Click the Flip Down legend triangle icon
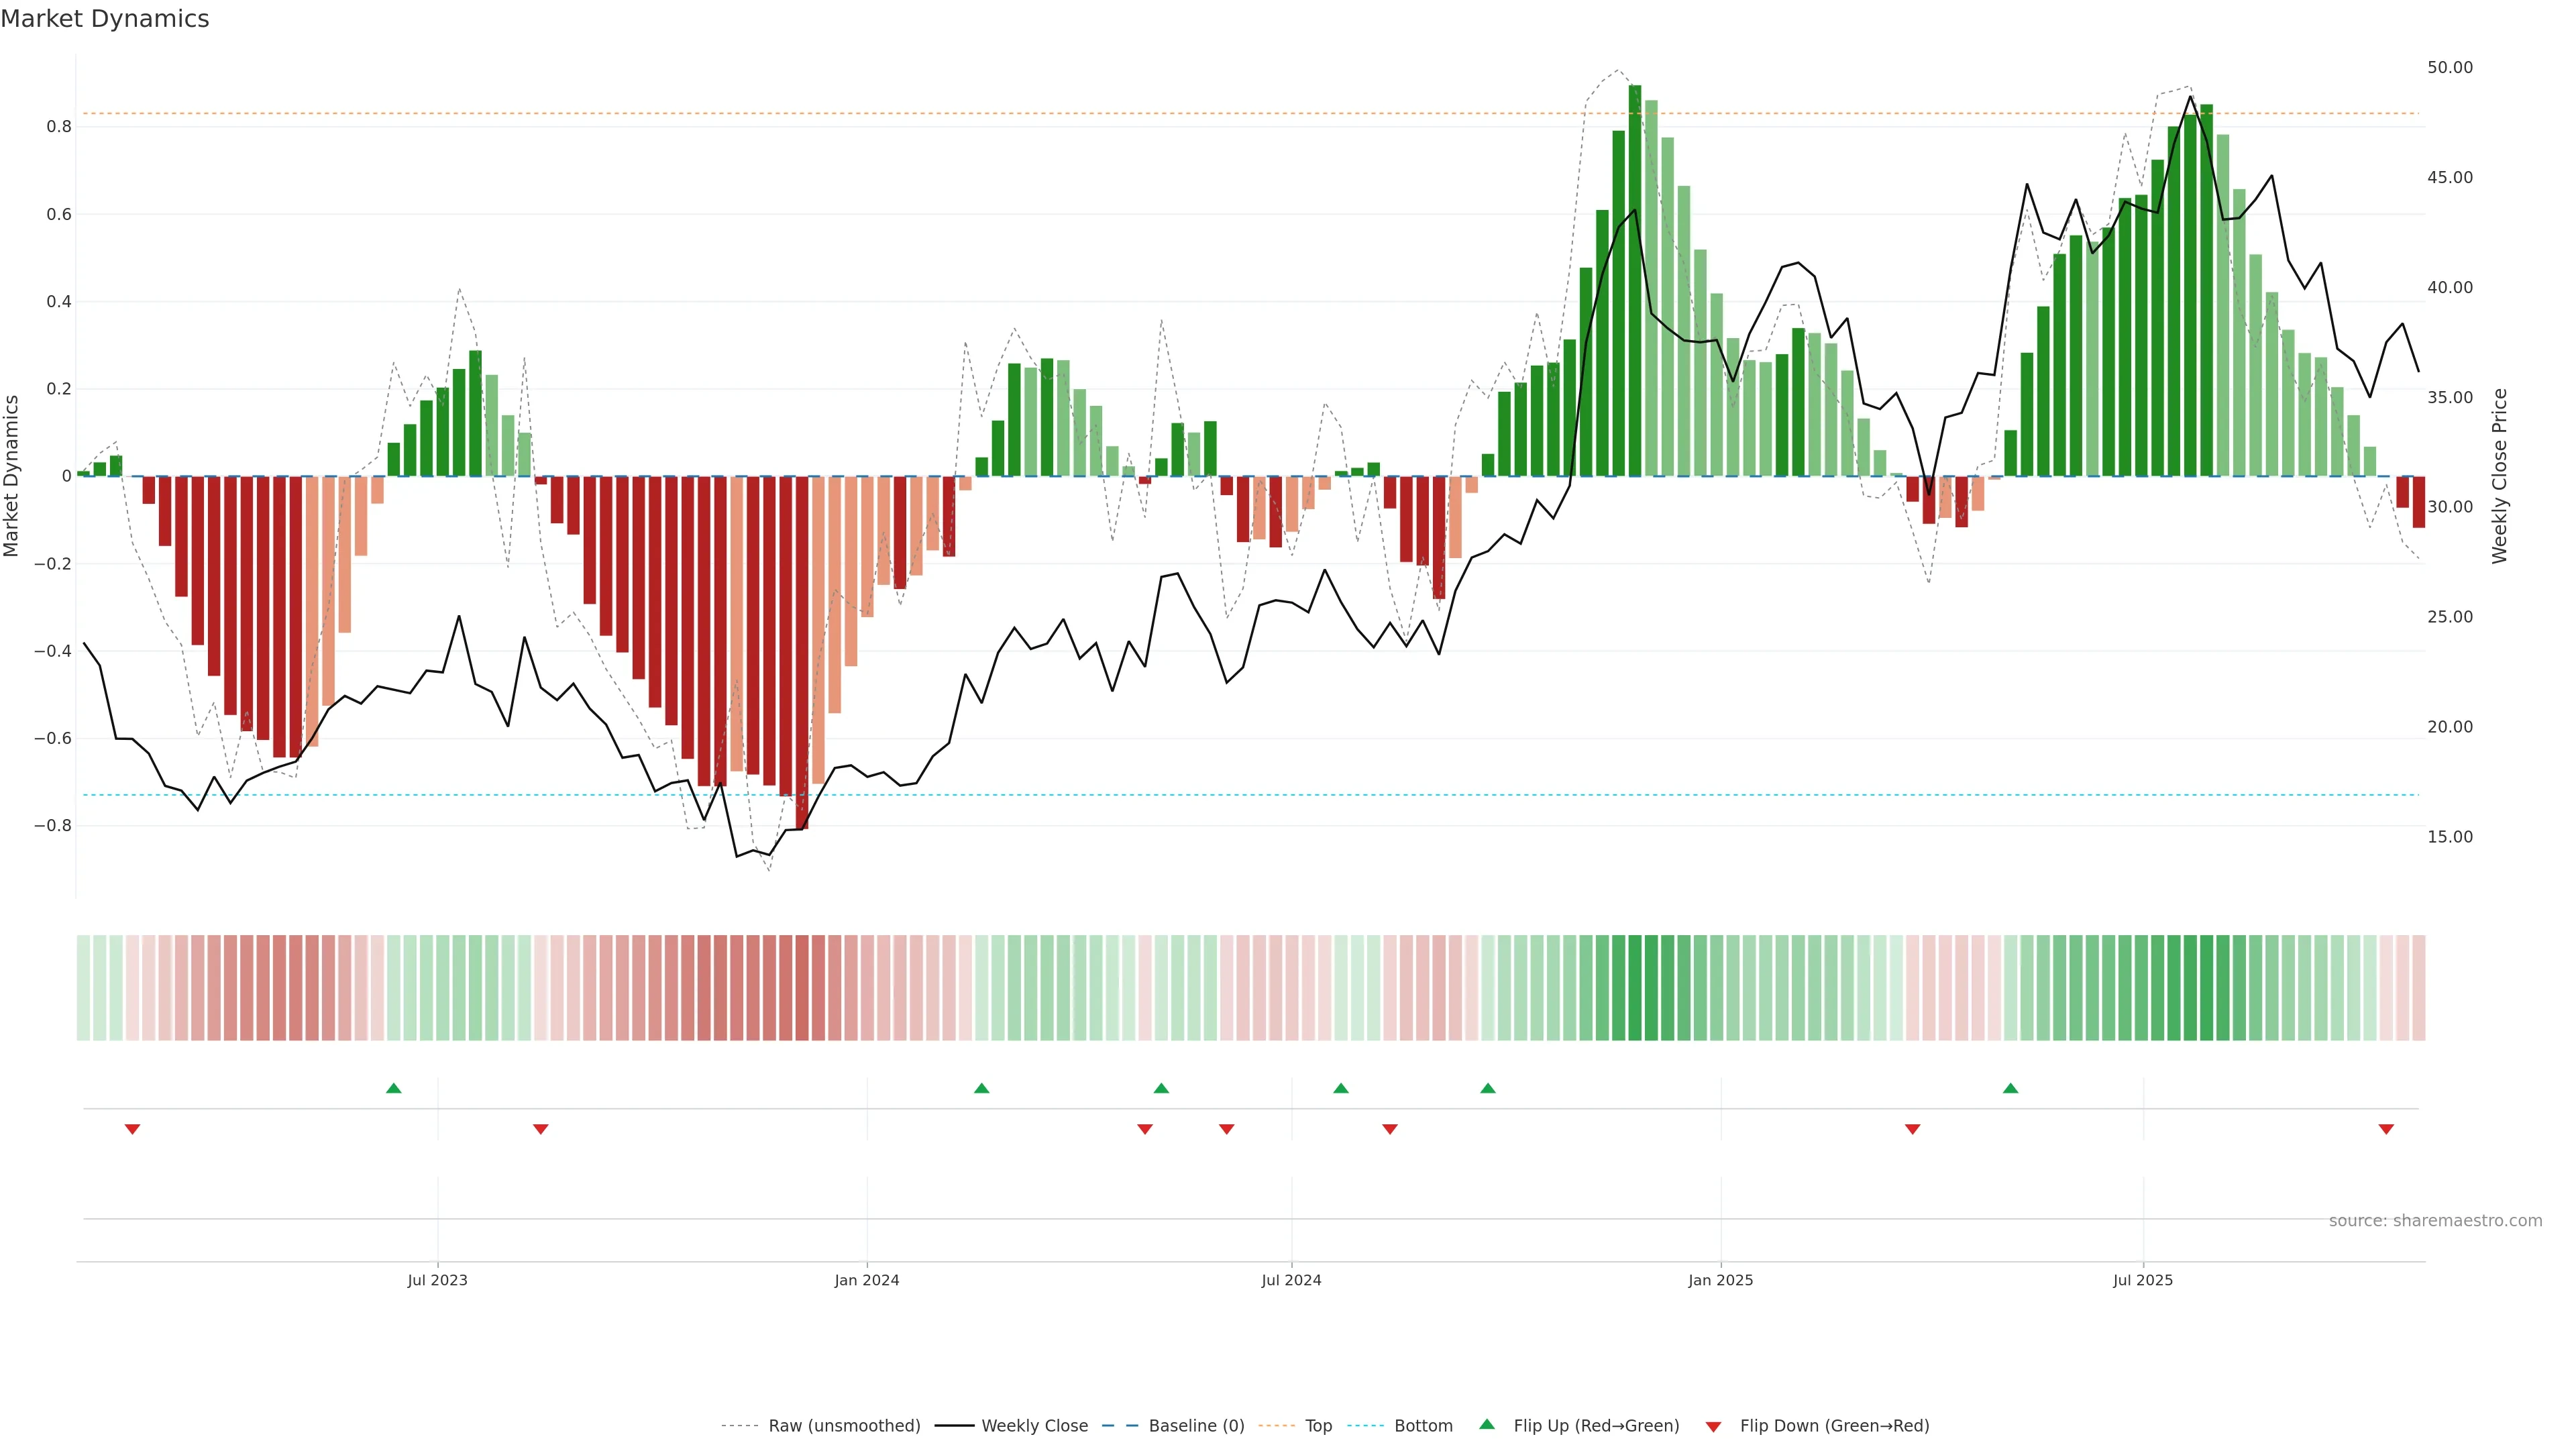 click(1713, 1426)
